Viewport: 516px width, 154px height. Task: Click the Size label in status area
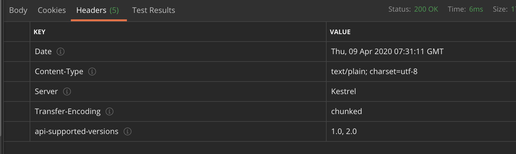pyautogui.click(x=500, y=9)
